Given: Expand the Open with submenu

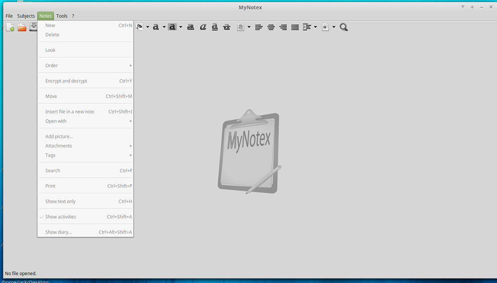Looking at the screenshot, I should pos(85,121).
